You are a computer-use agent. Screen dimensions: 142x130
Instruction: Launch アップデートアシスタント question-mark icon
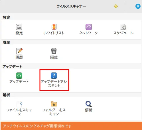click(x=54, y=76)
